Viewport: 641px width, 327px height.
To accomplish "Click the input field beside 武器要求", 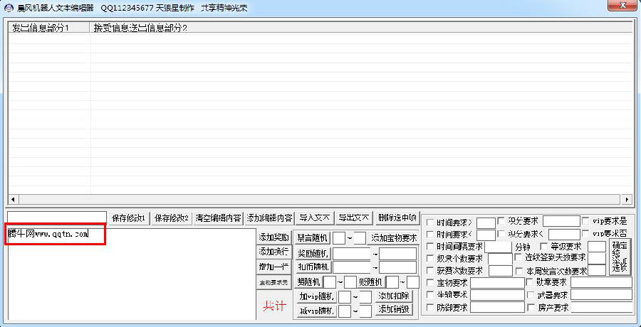I will point(600,295).
